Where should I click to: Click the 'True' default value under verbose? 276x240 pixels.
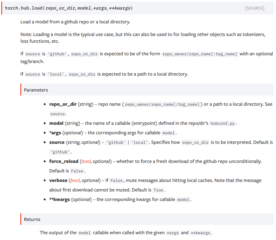point(158,190)
